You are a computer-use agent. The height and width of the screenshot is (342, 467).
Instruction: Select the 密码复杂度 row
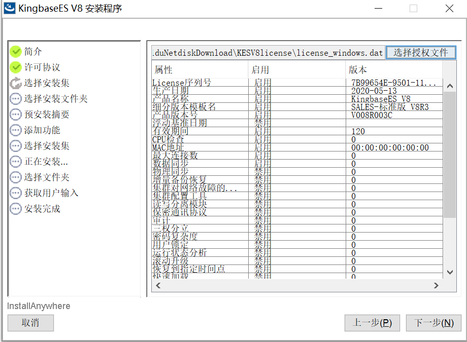tap(297, 237)
